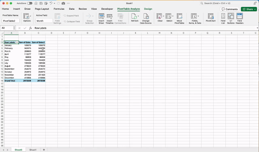Open Field Settings

(57, 19)
